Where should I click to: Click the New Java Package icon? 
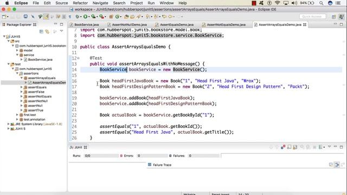click(x=111, y=17)
